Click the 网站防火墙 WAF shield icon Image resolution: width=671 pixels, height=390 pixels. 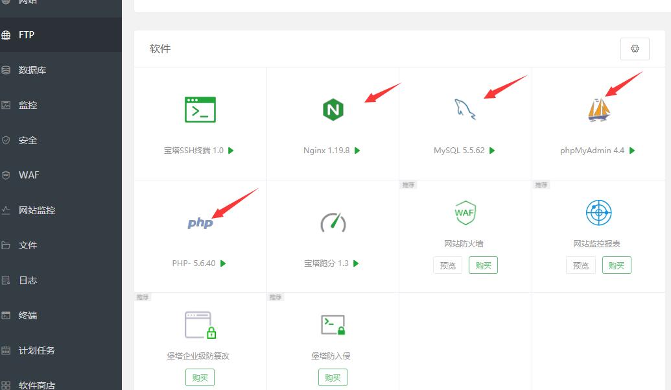click(465, 213)
